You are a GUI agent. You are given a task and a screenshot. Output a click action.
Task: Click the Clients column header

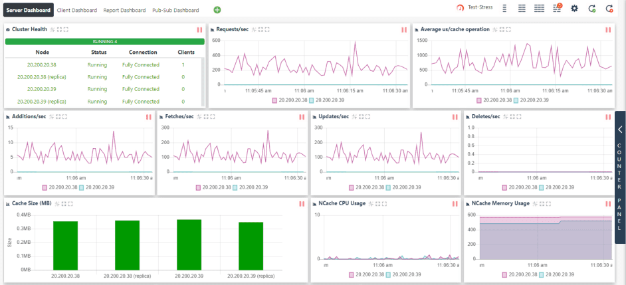186,52
